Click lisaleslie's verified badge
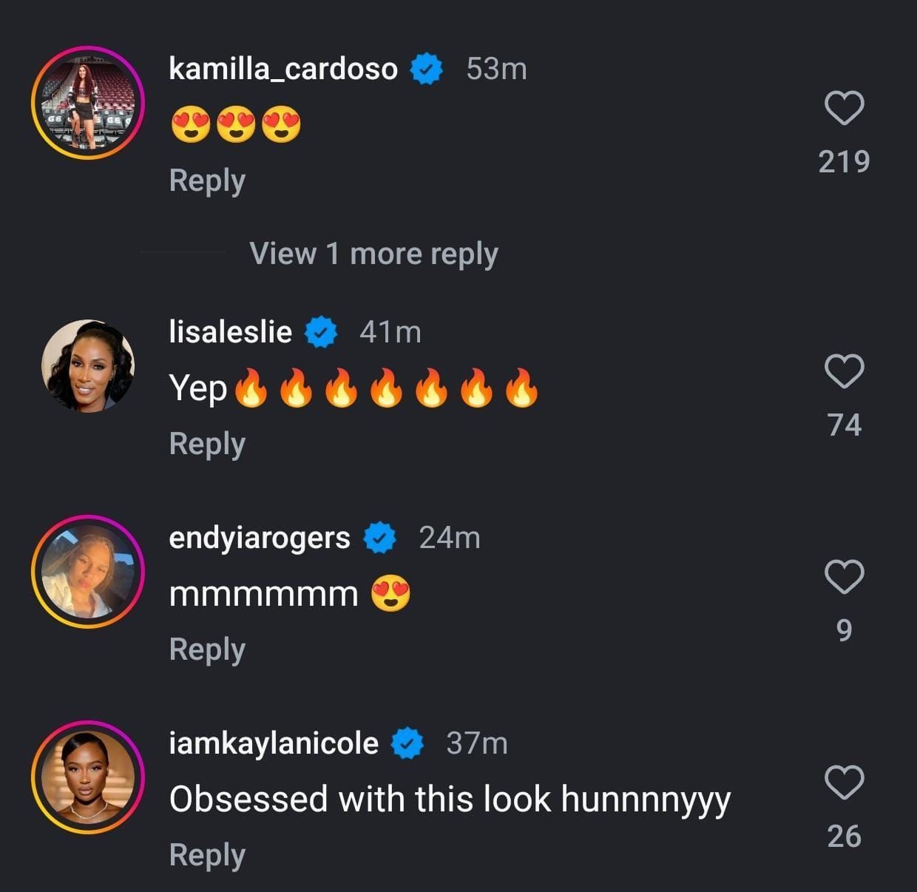The height and width of the screenshot is (892, 917). (x=321, y=331)
